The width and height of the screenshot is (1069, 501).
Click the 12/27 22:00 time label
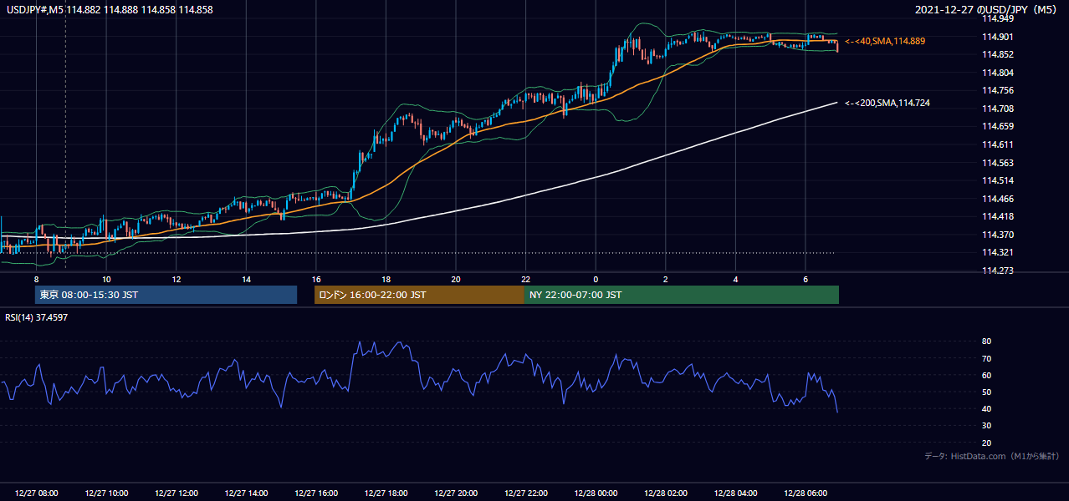pyautogui.click(x=525, y=493)
